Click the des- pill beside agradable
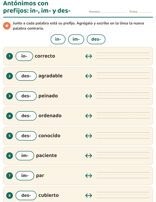 pos(26,76)
